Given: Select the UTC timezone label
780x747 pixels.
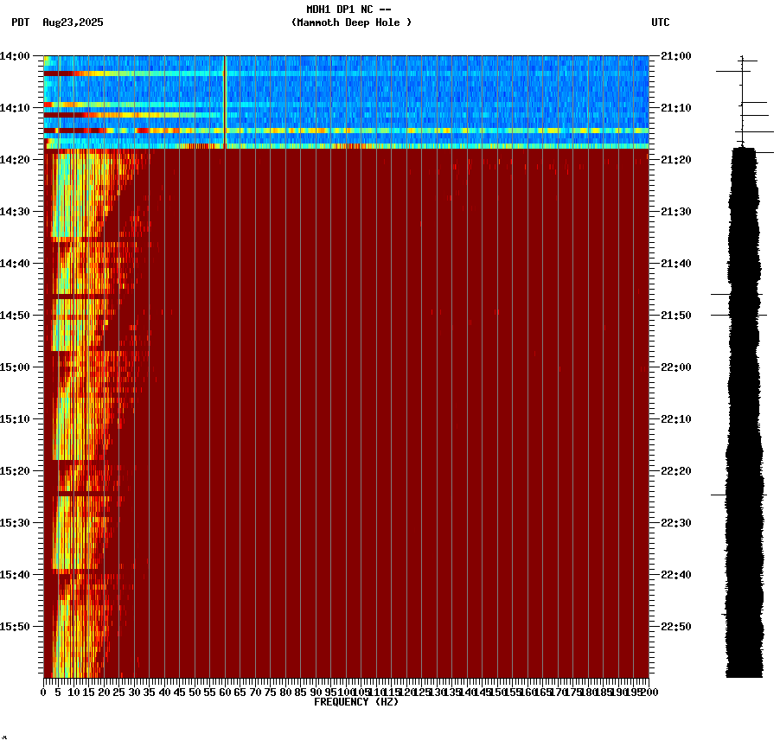Looking at the screenshot, I should 662,23.
